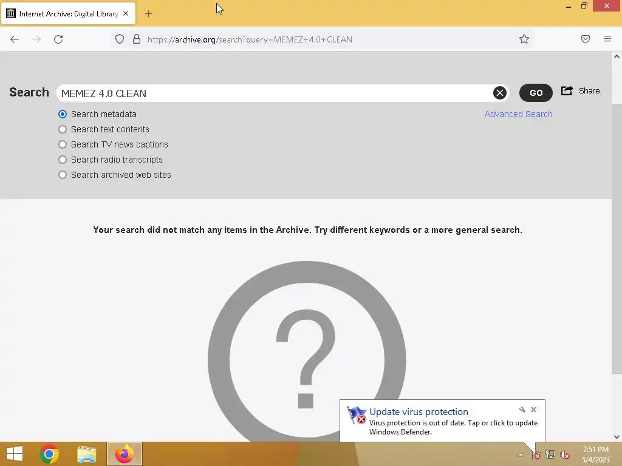Click the muted volume tray icon

point(565,454)
